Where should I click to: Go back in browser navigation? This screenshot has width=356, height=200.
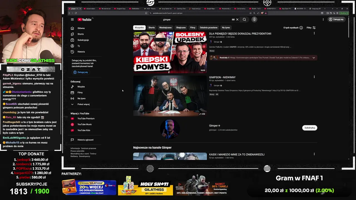click(x=69, y=13)
